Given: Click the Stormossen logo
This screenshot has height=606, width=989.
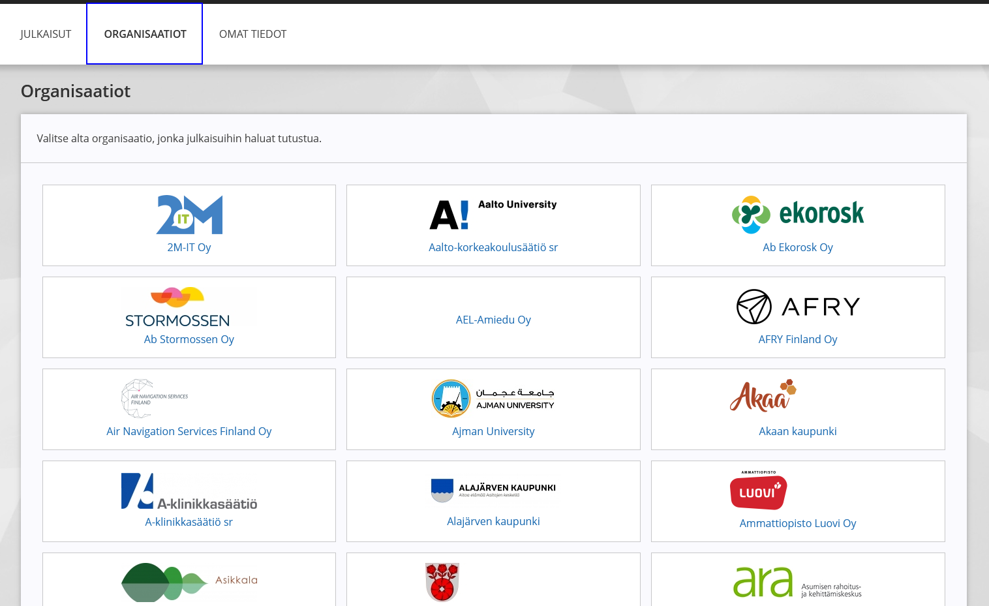Looking at the screenshot, I should click(177, 307).
